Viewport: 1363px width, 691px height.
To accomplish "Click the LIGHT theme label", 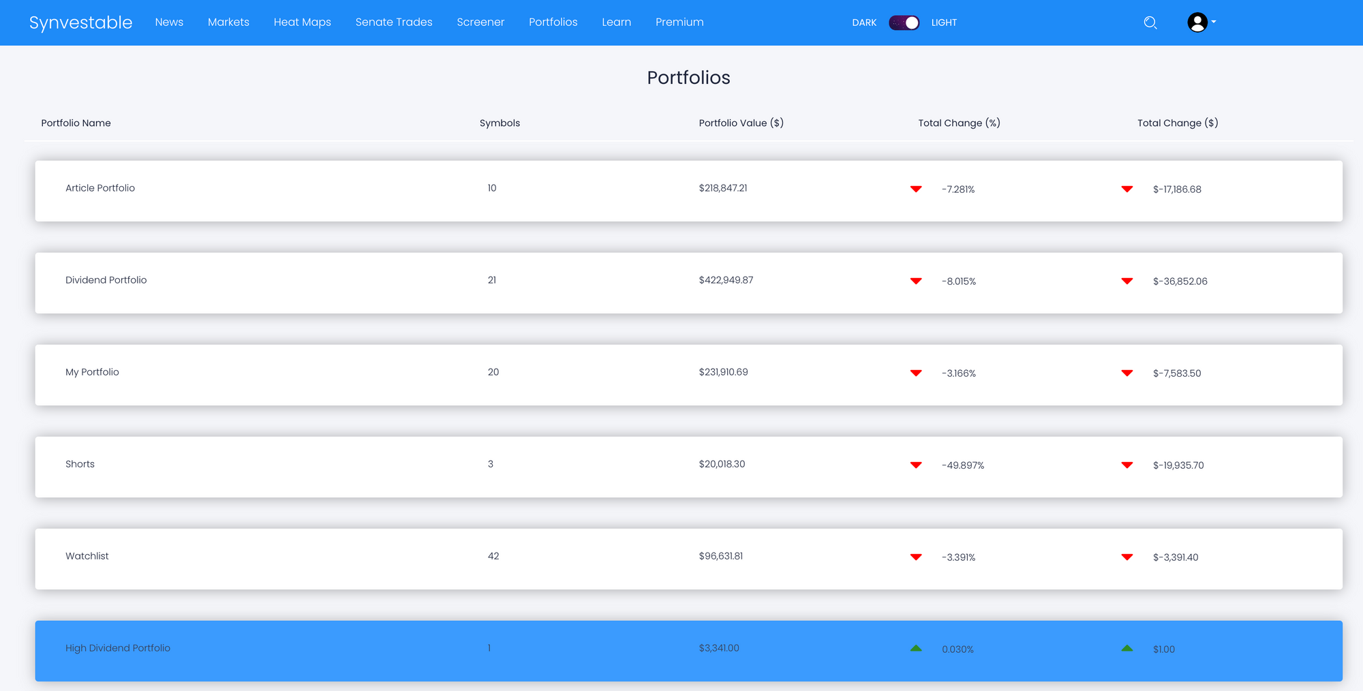I will tap(944, 22).
